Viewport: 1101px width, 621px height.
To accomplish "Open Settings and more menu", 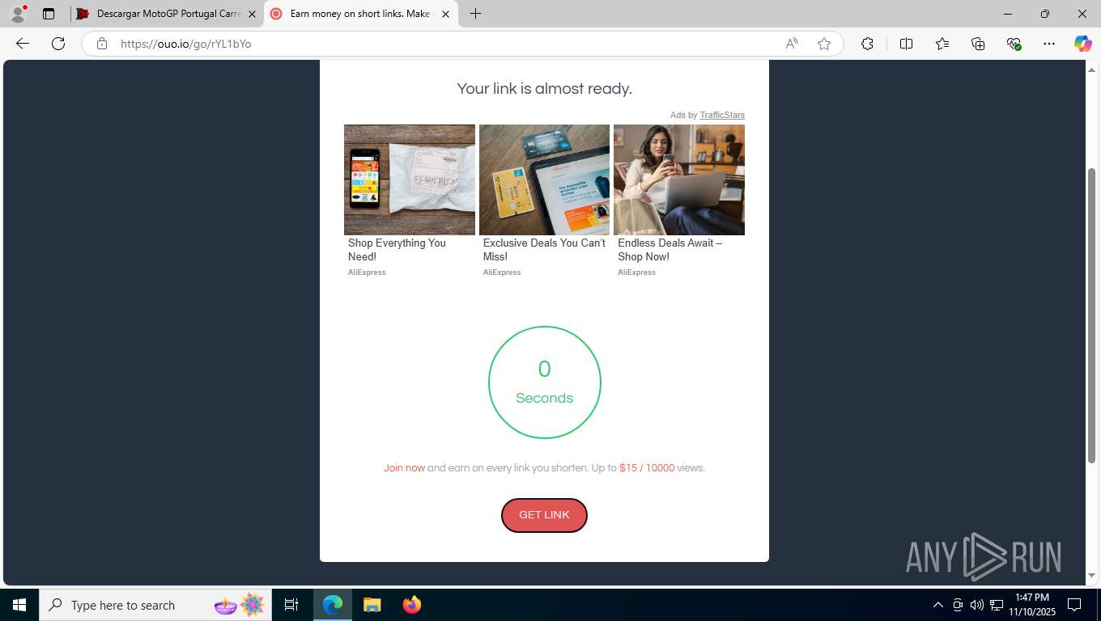I will coord(1049,44).
